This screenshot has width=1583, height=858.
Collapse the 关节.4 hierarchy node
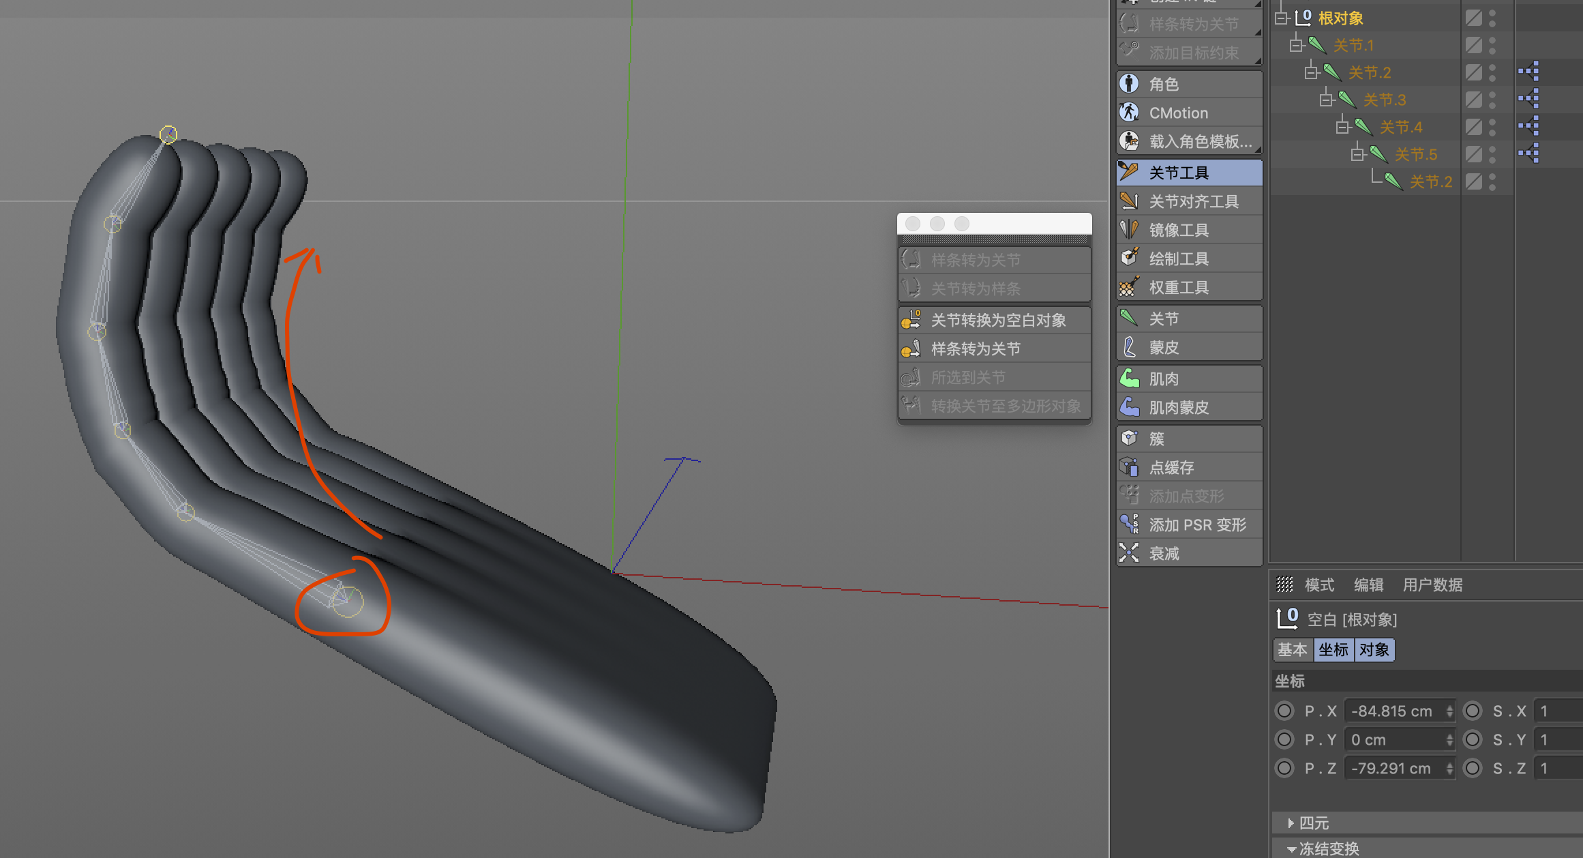click(1342, 127)
